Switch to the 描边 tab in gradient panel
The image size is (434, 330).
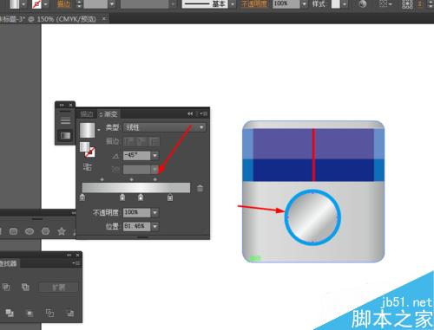[87, 114]
